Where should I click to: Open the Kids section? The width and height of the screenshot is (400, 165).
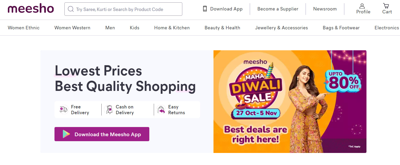click(x=134, y=27)
